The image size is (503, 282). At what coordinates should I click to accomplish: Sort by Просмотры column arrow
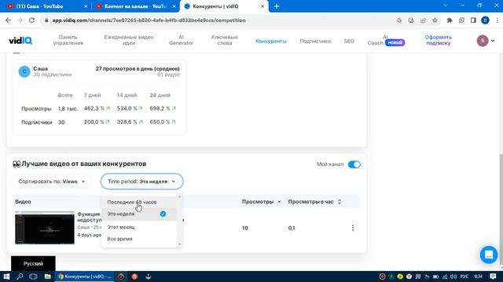coord(279,202)
